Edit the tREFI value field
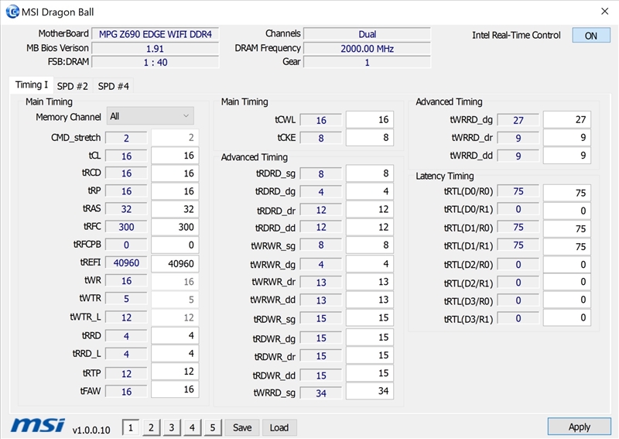The width and height of the screenshot is (619, 439). pos(175,264)
